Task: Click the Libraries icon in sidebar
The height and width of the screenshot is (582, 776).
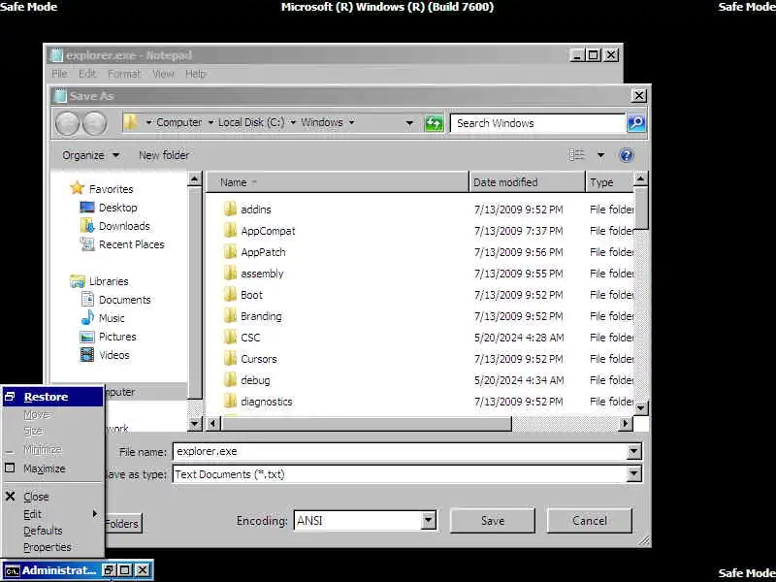Action: click(x=78, y=281)
